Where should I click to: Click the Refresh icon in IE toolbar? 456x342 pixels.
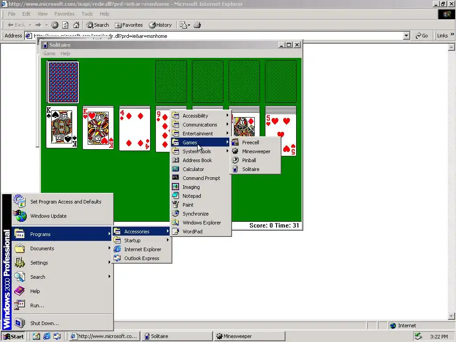65,25
